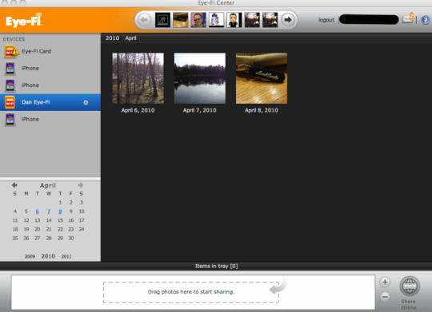This screenshot has width=432, height=312.
Task: Click the Share Online globe button
Action: [410, 286]
